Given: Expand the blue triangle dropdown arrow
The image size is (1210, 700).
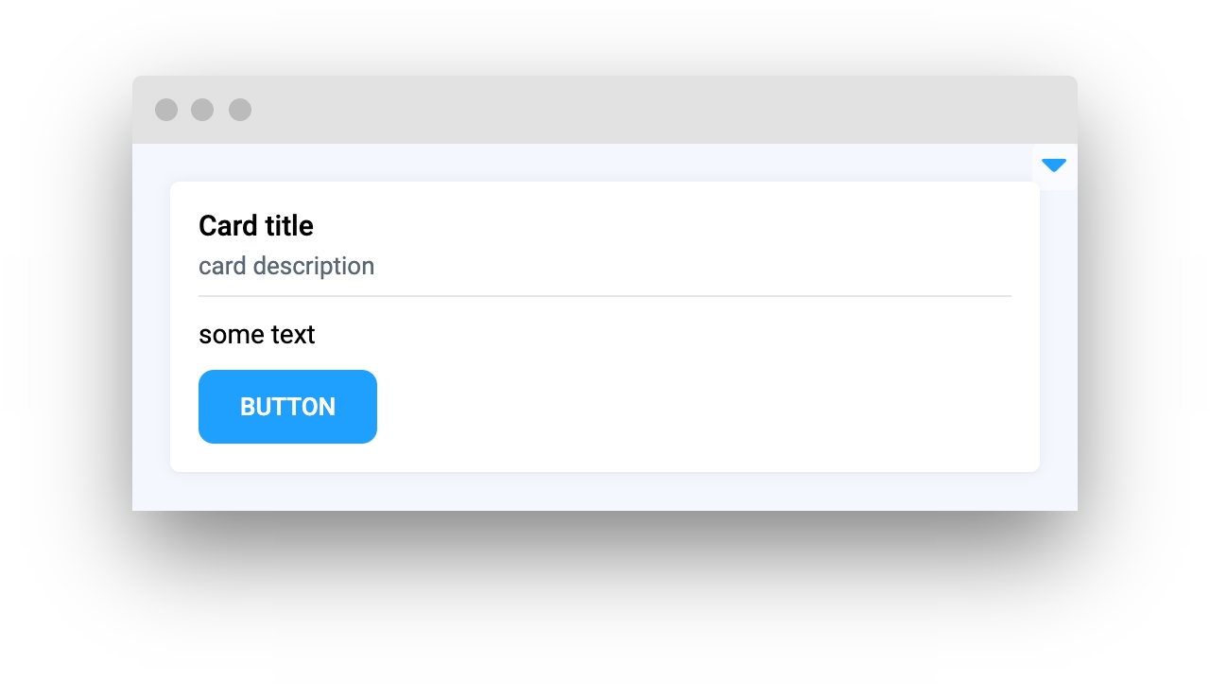Looking at the screenshot, I should click(1054, 166).
